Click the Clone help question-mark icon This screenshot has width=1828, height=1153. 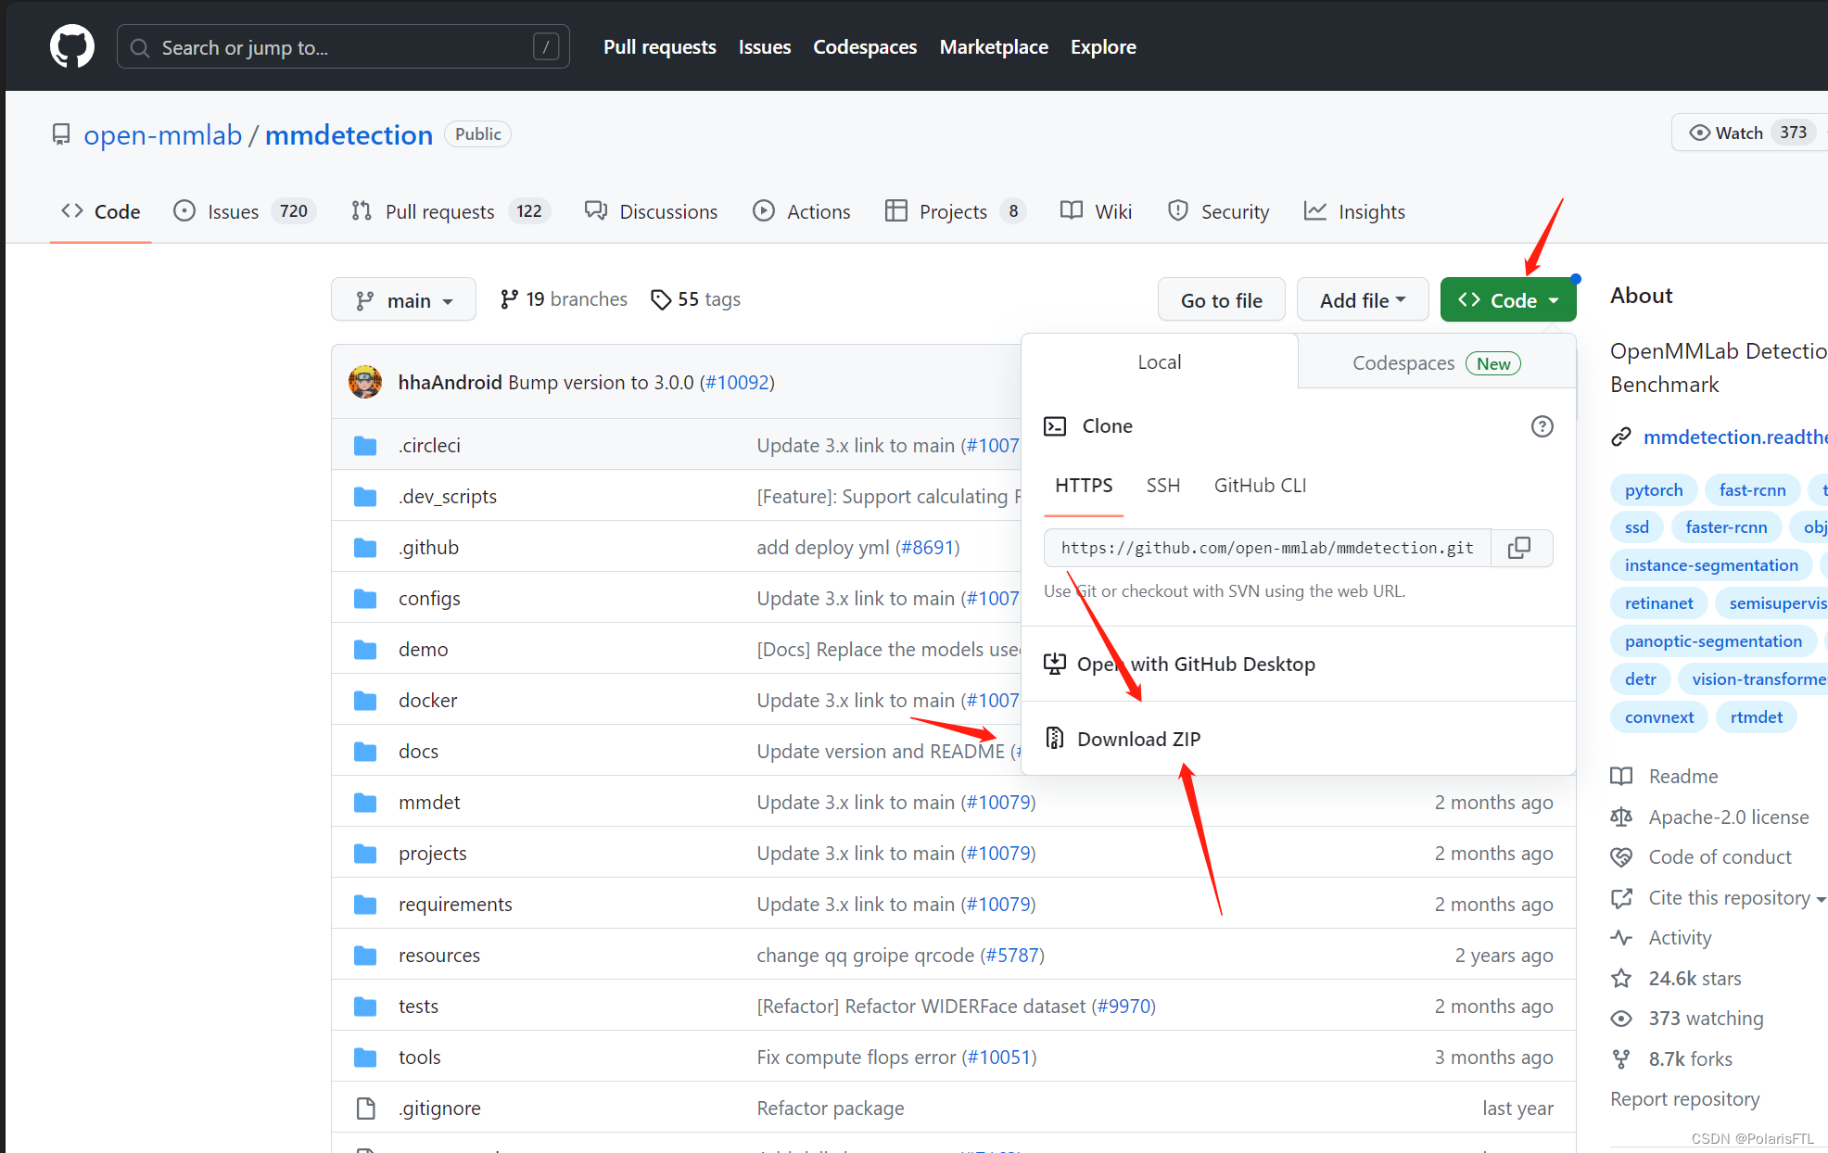(1542, 426)
